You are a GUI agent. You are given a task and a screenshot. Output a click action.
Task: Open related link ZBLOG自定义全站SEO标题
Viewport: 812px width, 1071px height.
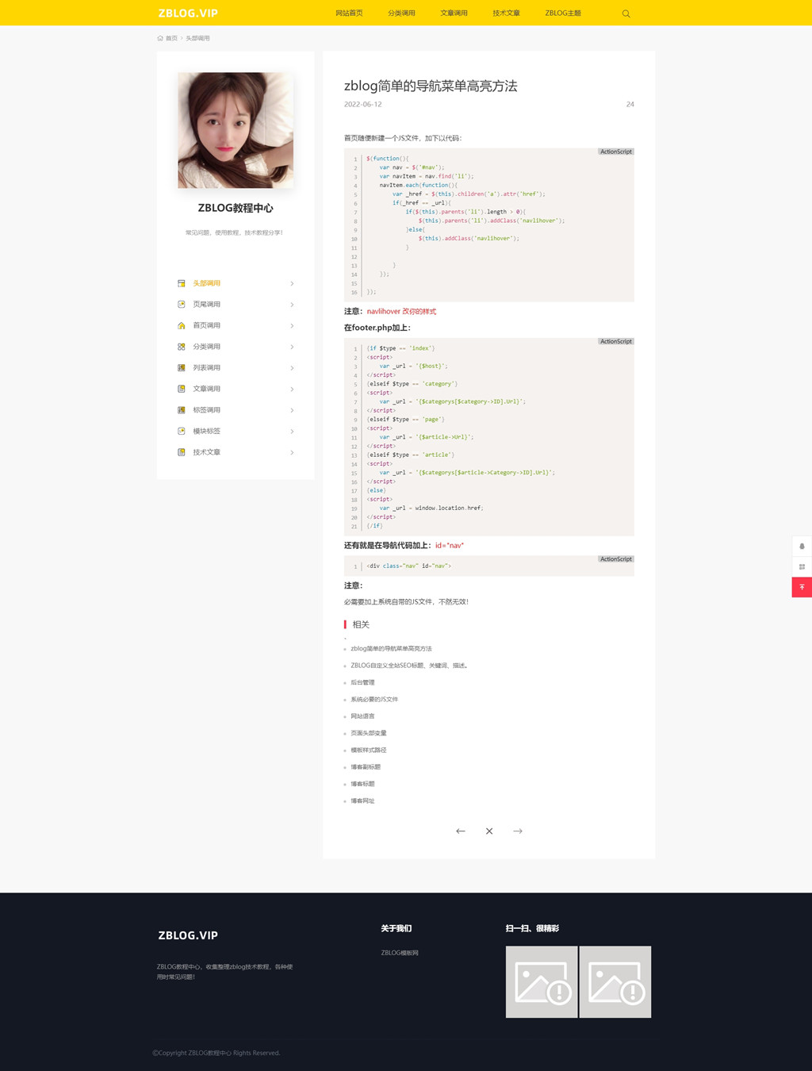[409, 666]
